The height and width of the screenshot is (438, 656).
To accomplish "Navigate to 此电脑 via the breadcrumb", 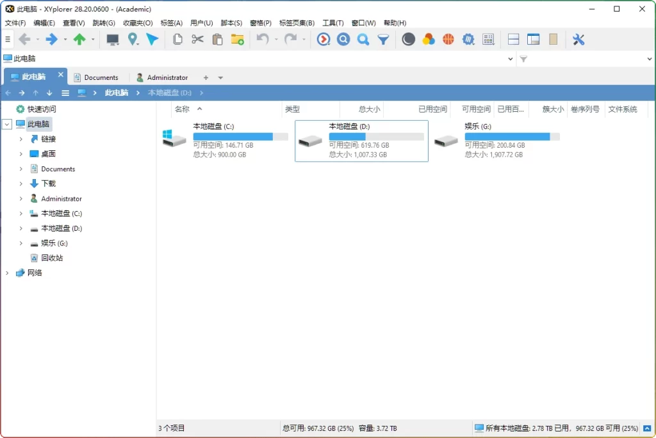I will [116, 92].
